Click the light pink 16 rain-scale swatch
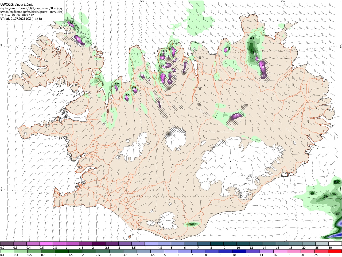Screen dimensions: 342x257 (x=280, y=251)
